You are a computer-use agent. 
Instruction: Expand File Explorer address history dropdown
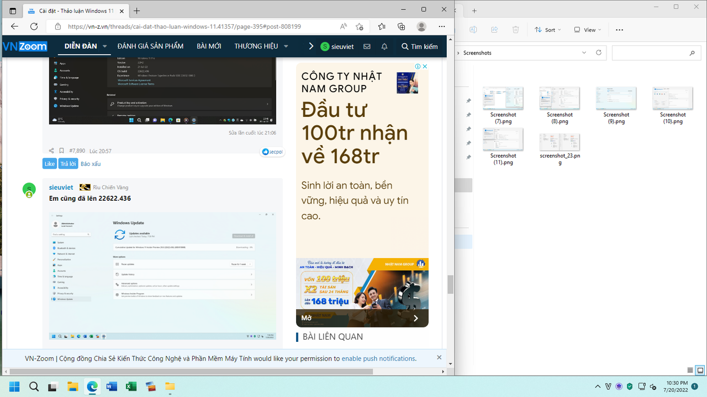point(584,53)
